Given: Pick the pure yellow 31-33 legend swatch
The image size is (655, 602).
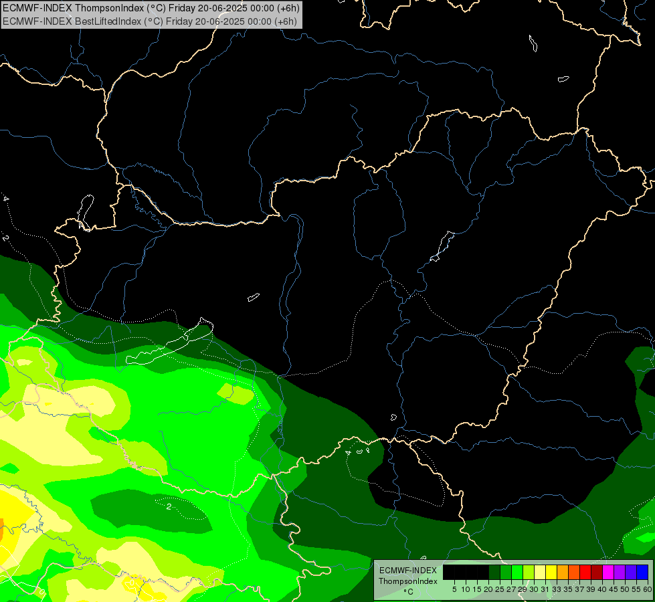Looking at the screenshot, I should (551, 572).
